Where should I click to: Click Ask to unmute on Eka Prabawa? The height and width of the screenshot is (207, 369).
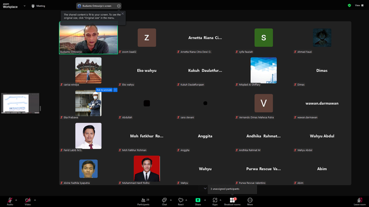pyautogui.click(x=104, y=90)
